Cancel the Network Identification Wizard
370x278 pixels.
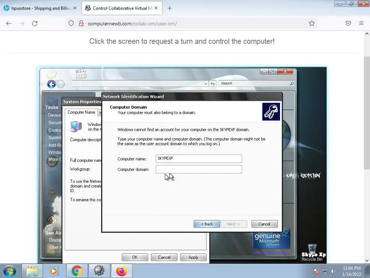click(264, 224)
